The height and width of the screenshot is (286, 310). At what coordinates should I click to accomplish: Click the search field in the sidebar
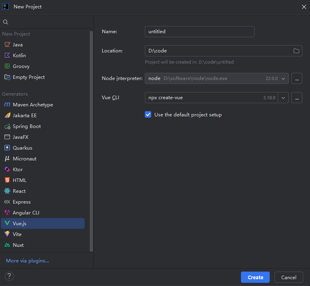47,22
